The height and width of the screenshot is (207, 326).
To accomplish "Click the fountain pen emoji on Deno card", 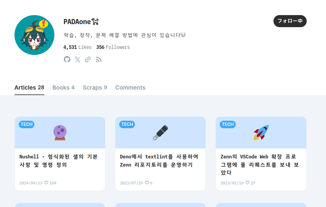I will [x=161, y=132].
